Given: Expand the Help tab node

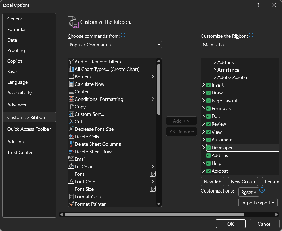Looking at the screenshot, I should (x=203, y=163).
